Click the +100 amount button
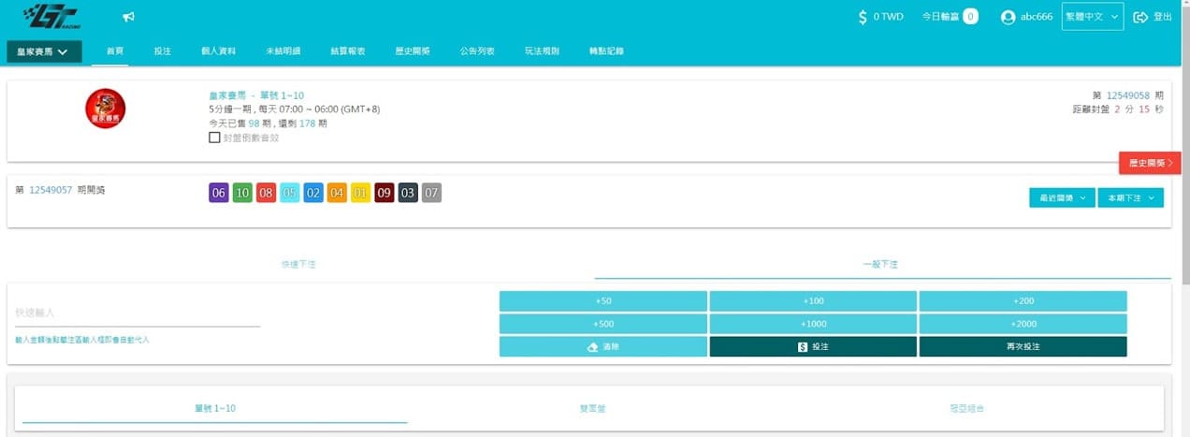Image resolution: width=1190 pixels, height=437 pixels. click(x=813, y=301)
